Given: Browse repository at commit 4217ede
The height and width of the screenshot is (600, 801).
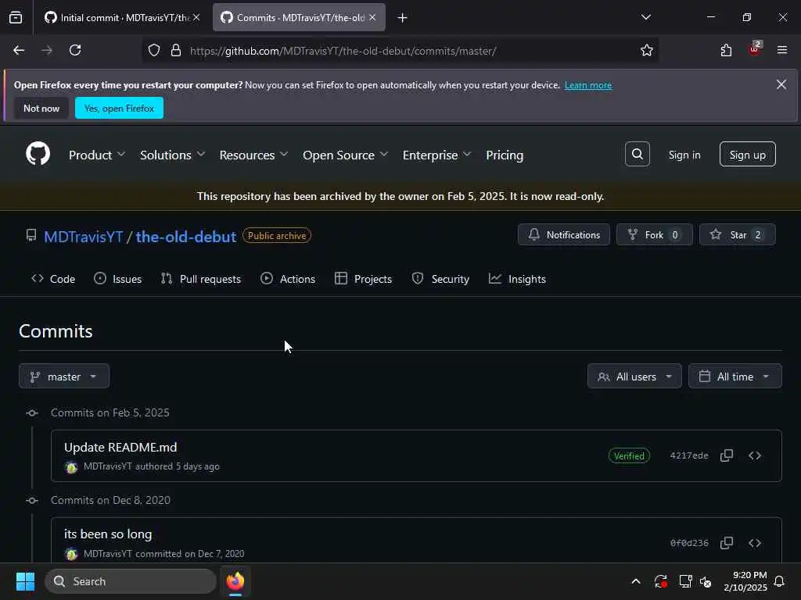Looking at the screenshot, I should tap(755, 455).
